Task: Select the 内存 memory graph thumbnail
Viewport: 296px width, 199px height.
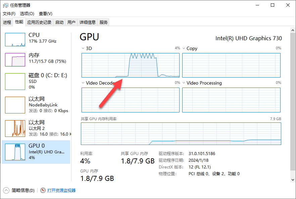Action: (15, 60)
